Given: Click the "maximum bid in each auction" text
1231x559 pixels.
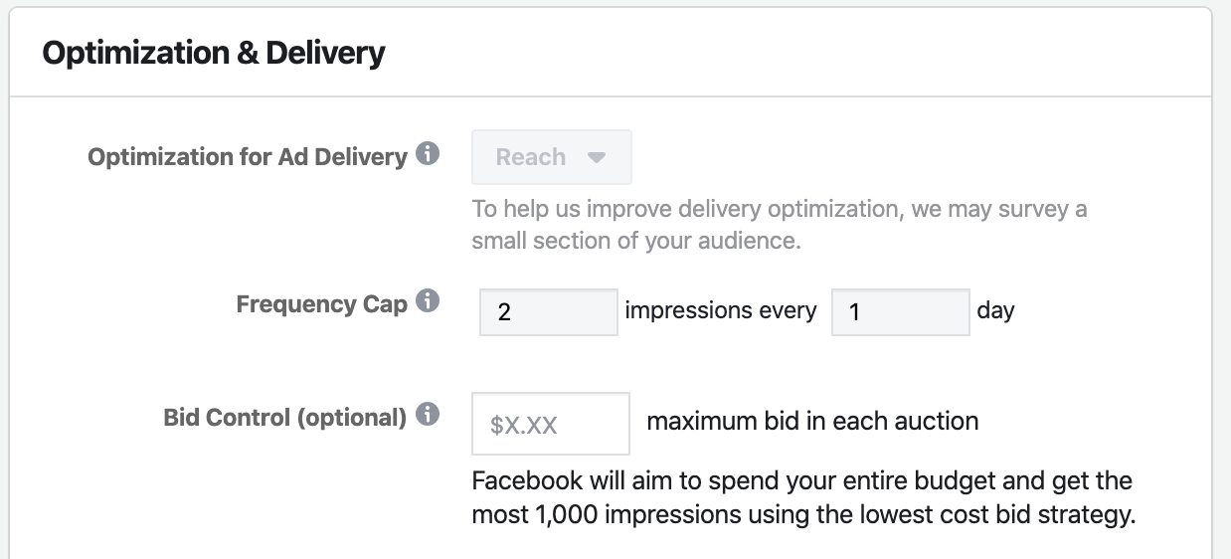Looking at the screenshot, I should click(812, 421).
